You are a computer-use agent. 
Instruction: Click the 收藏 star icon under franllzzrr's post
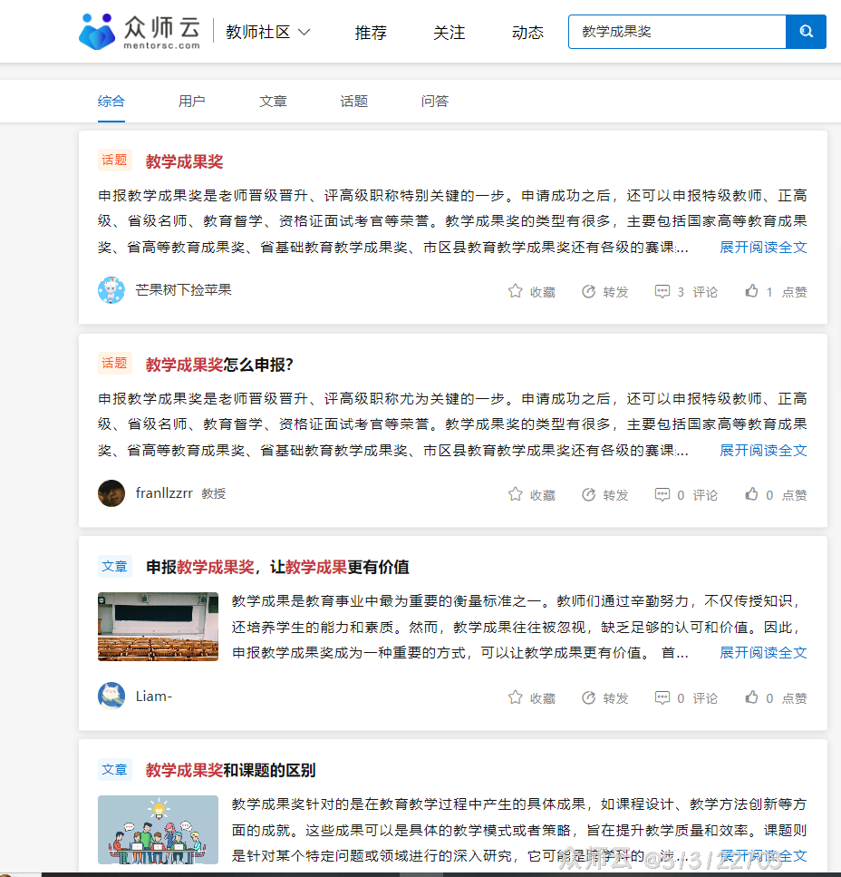pos(515,494)
